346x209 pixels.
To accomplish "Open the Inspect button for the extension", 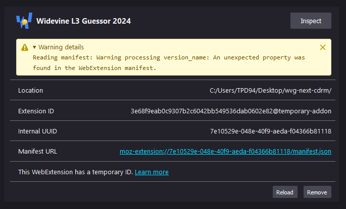I will coord(311,21).
